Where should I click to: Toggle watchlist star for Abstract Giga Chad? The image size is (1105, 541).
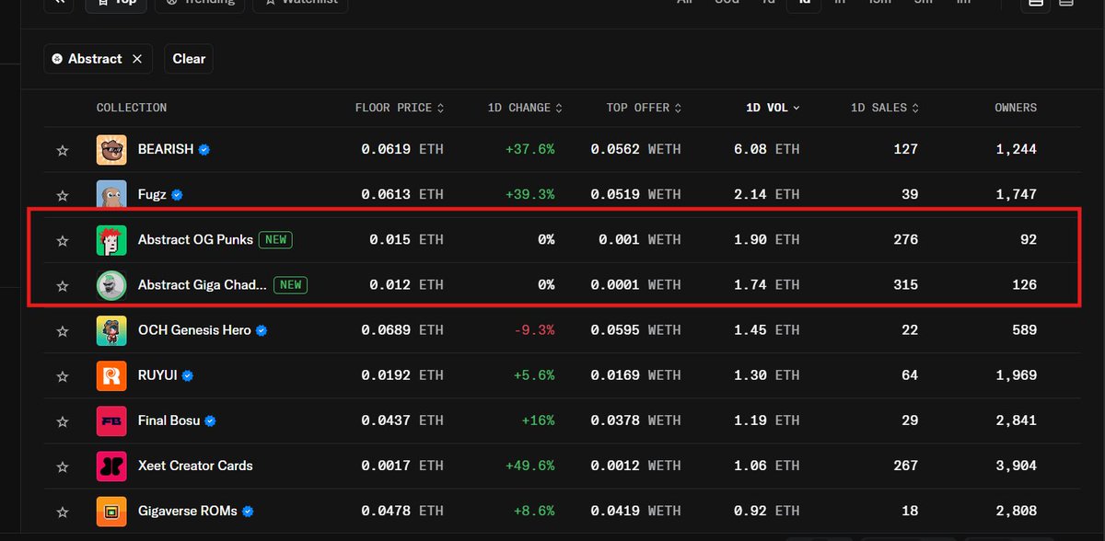point(63,285)
